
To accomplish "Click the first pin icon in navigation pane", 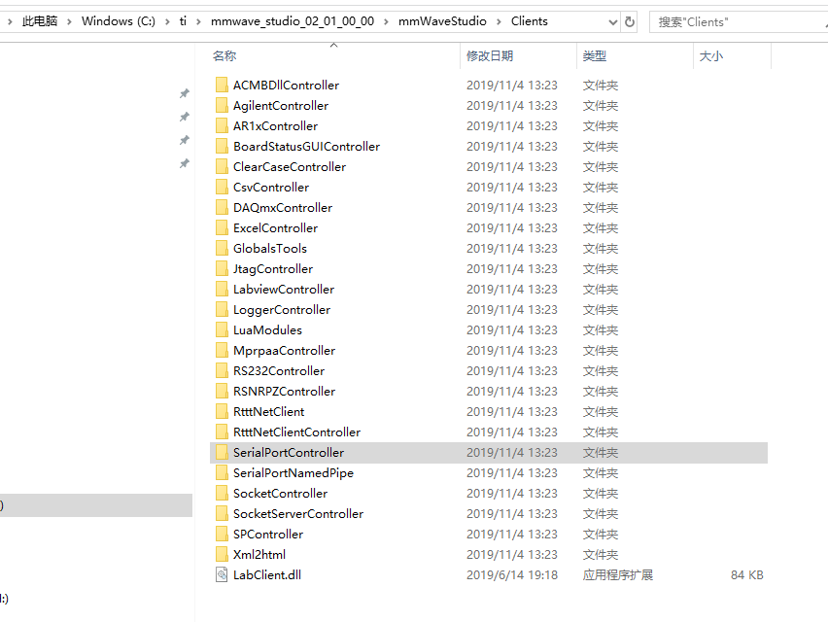I will click(185, 93).
